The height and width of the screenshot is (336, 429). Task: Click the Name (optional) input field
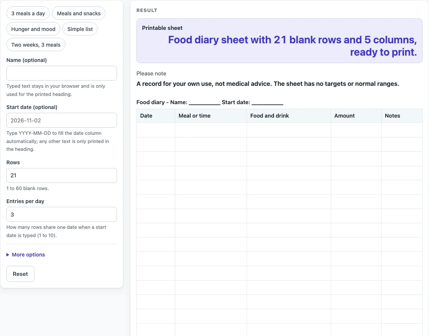62,73
